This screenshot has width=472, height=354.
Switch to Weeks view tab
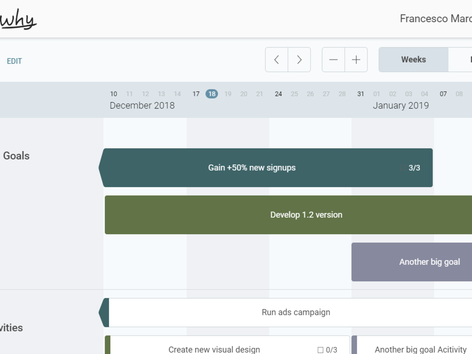[x=413, y=60]
